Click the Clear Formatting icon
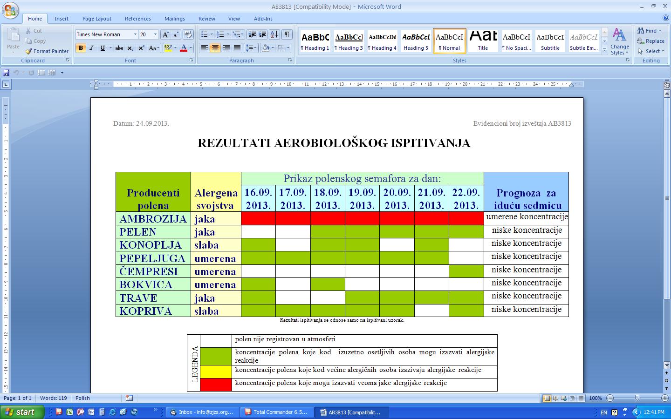 [x=188, y=34]
